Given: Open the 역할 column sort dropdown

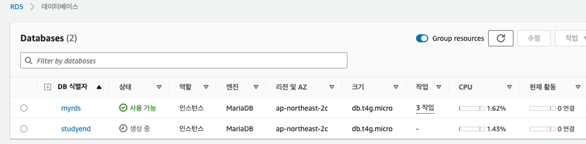Looking at the screenshot, I should (x=206, y=87).
